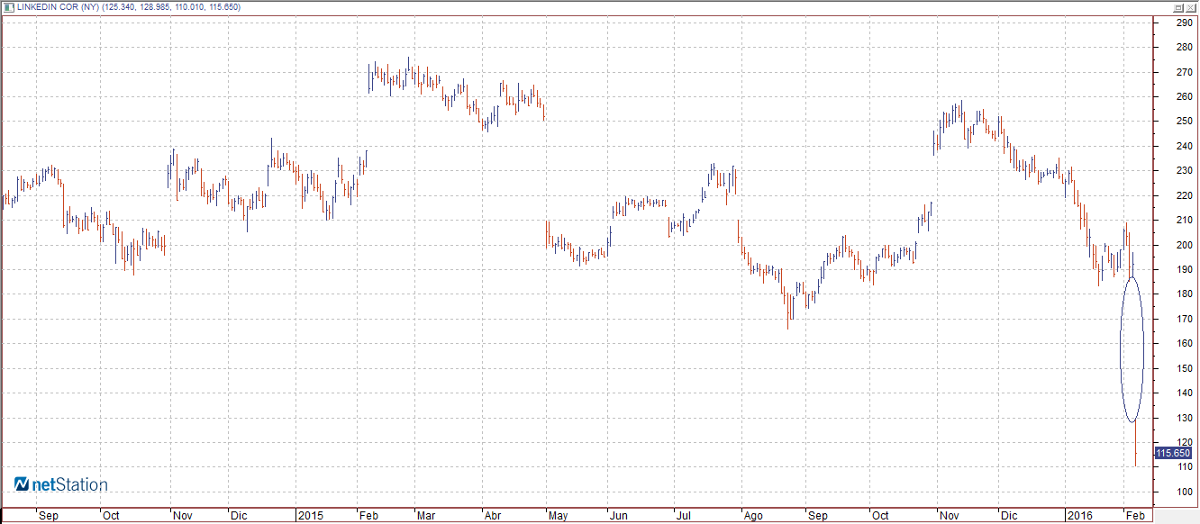Click the Jul month label
Viewport: 1200px width, 524px height.
(683, 517)
